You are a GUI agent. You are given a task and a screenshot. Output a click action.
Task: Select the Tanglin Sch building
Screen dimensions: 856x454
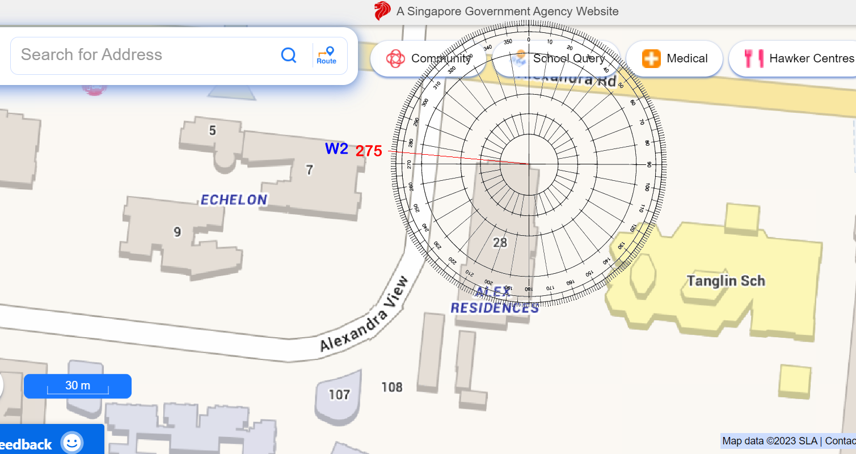pos(726,281)
